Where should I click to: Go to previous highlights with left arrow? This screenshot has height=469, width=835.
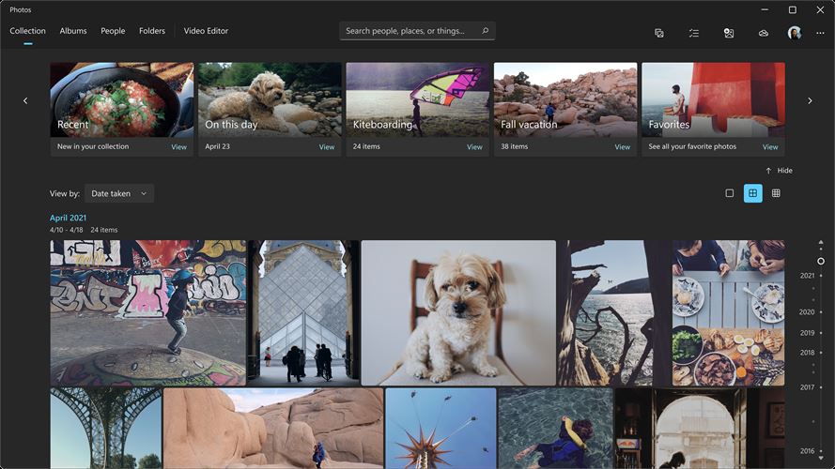tap(25, 100)
